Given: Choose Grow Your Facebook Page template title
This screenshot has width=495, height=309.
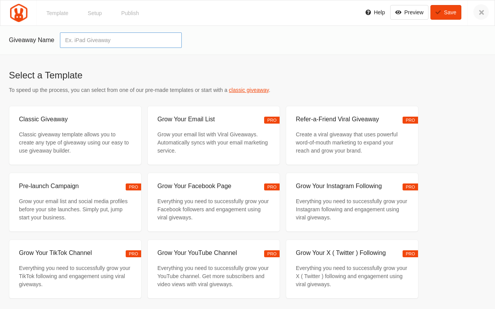Looking at the screenshot, I should [x=194, y=186].
